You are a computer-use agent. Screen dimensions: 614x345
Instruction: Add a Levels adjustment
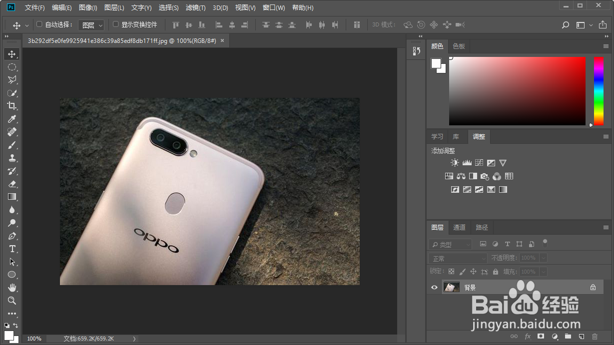click(x=467, y=163)
